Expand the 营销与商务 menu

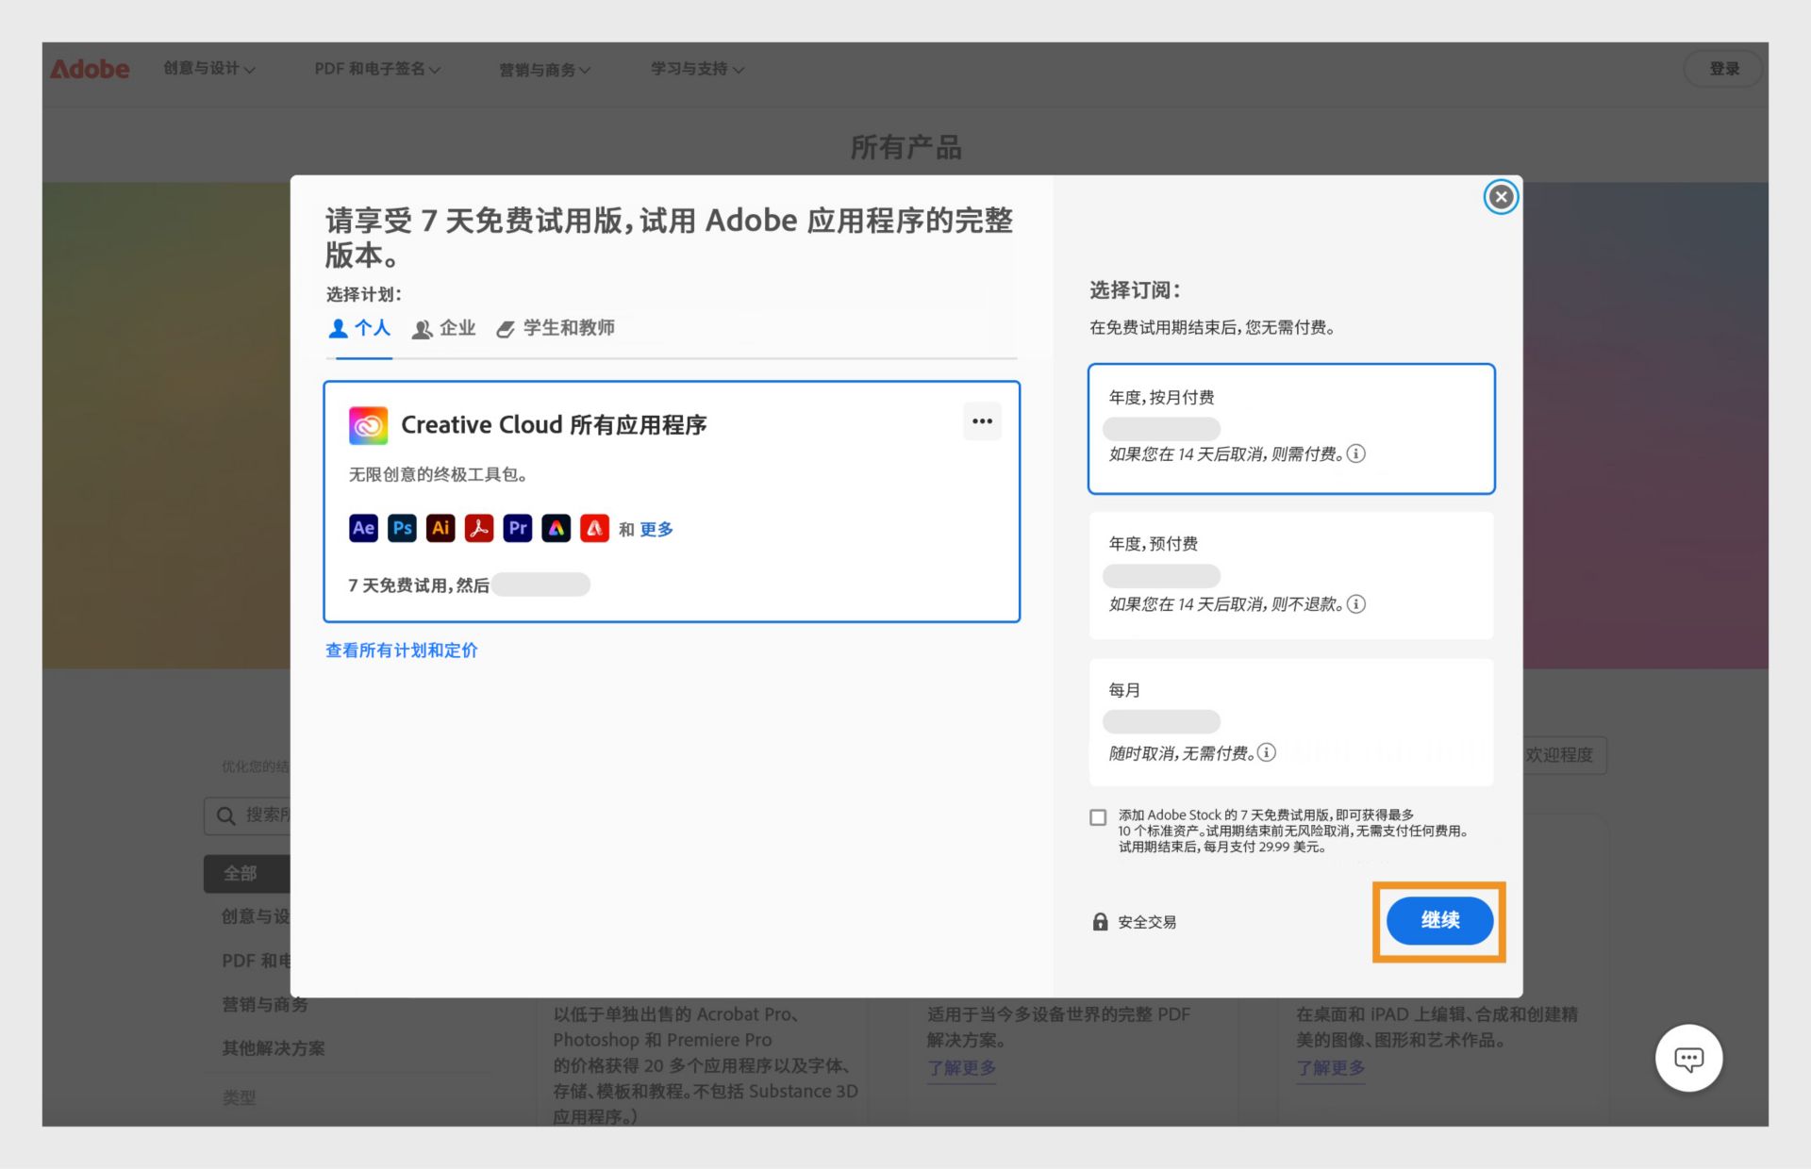[544, 70]
